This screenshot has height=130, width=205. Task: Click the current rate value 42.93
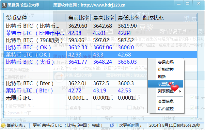pos(75,55)
